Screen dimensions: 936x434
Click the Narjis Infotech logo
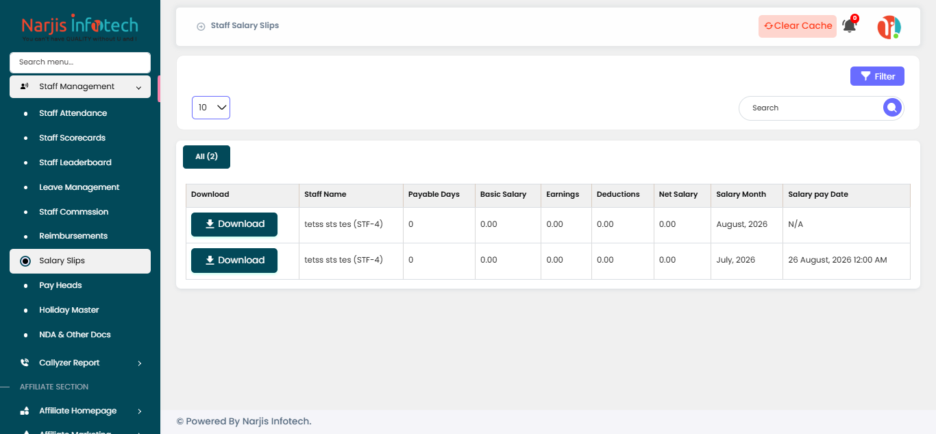tap(79, 27)
